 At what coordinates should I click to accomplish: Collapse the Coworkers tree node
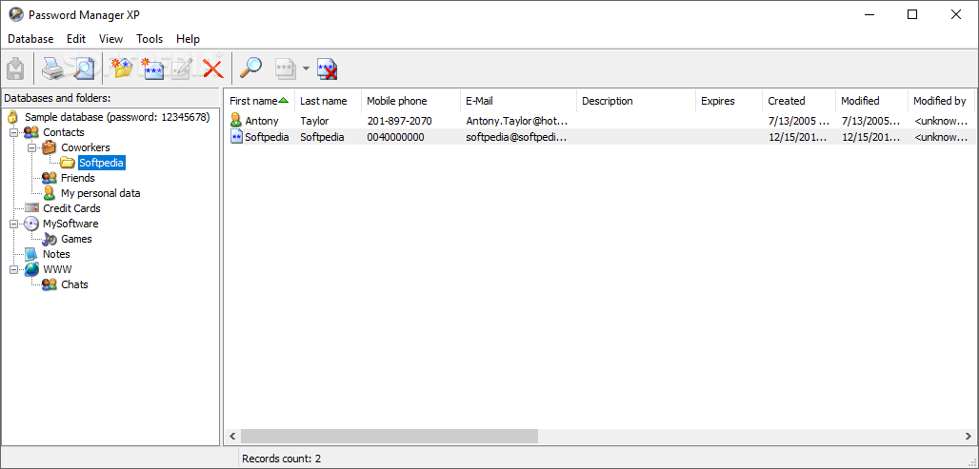tap(31, 147)
